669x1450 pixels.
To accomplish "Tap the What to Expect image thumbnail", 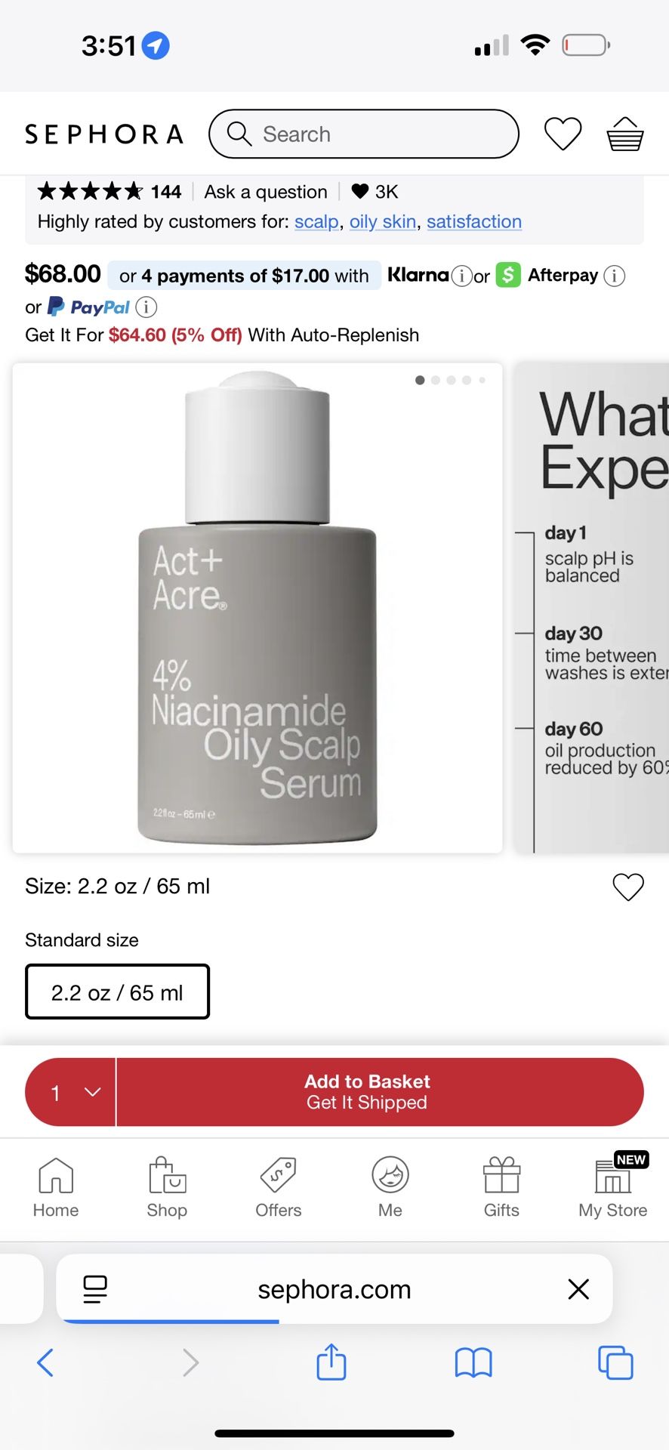I will click(x=591, y=608).
